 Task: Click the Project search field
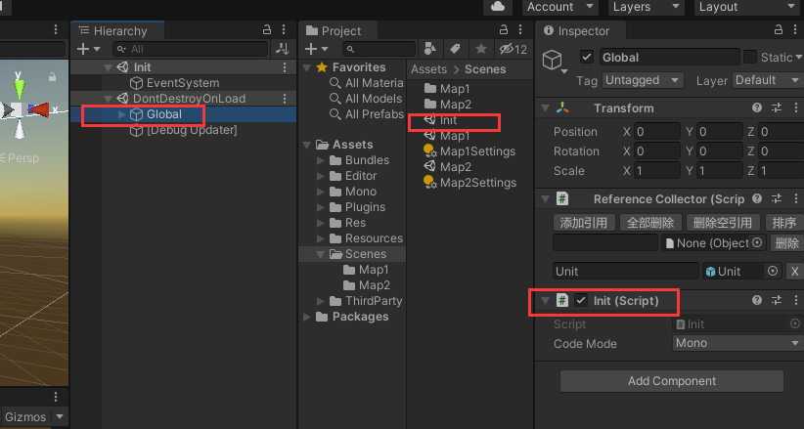[x=380, y=49]
